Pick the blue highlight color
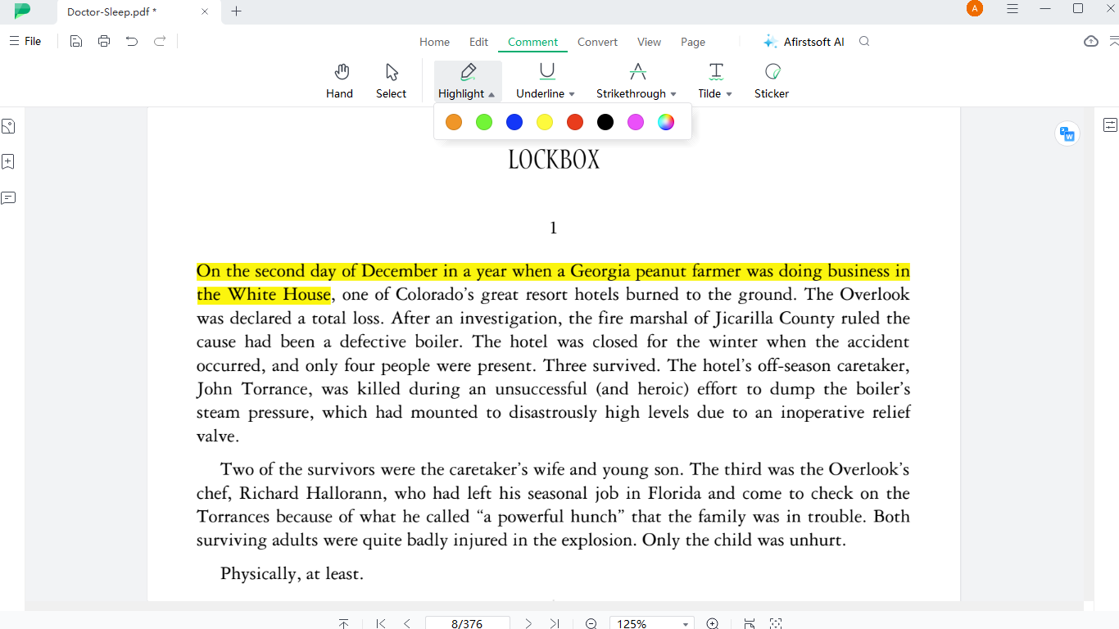The image size is (1119, 629). click(514, 122)
